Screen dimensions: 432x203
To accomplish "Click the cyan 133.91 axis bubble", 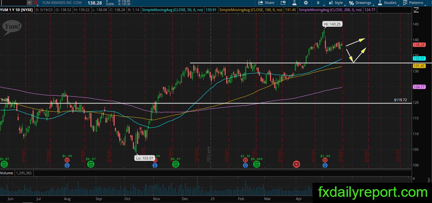I will tap(419, 58).
